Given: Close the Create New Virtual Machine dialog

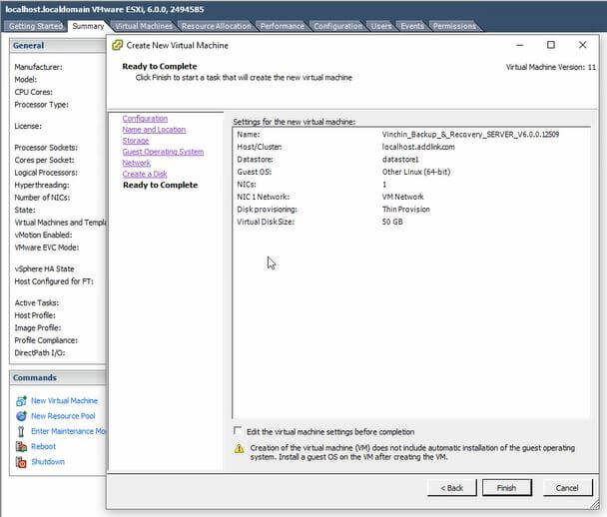Looking at the screenshot, I should click(x=583, y=45).
